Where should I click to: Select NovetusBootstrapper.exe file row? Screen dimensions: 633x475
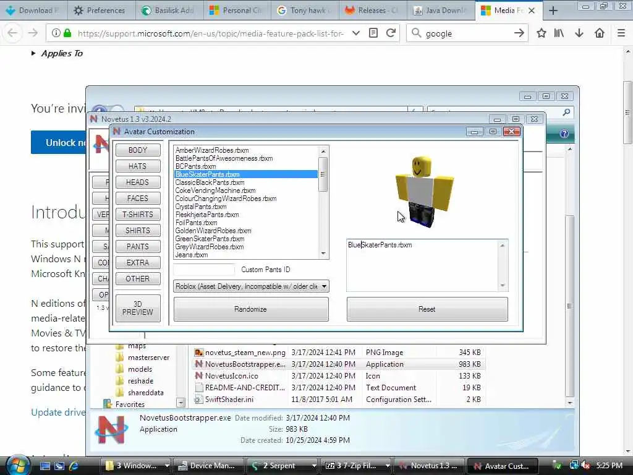pyautogui.click(x=339, y=364)
